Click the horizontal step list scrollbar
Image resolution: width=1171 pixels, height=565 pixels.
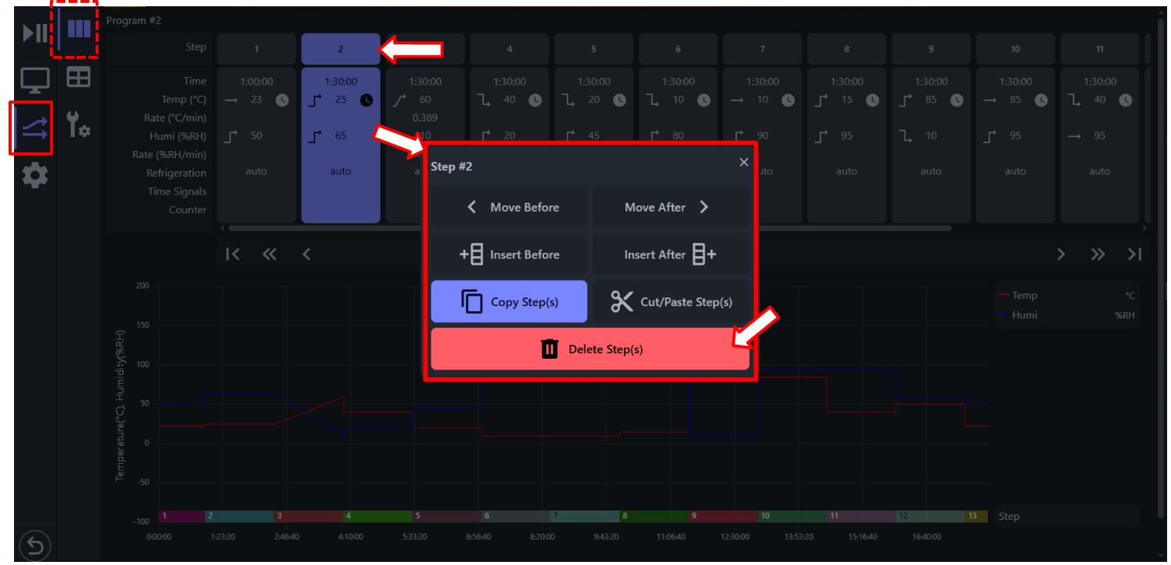pos(590,228)
